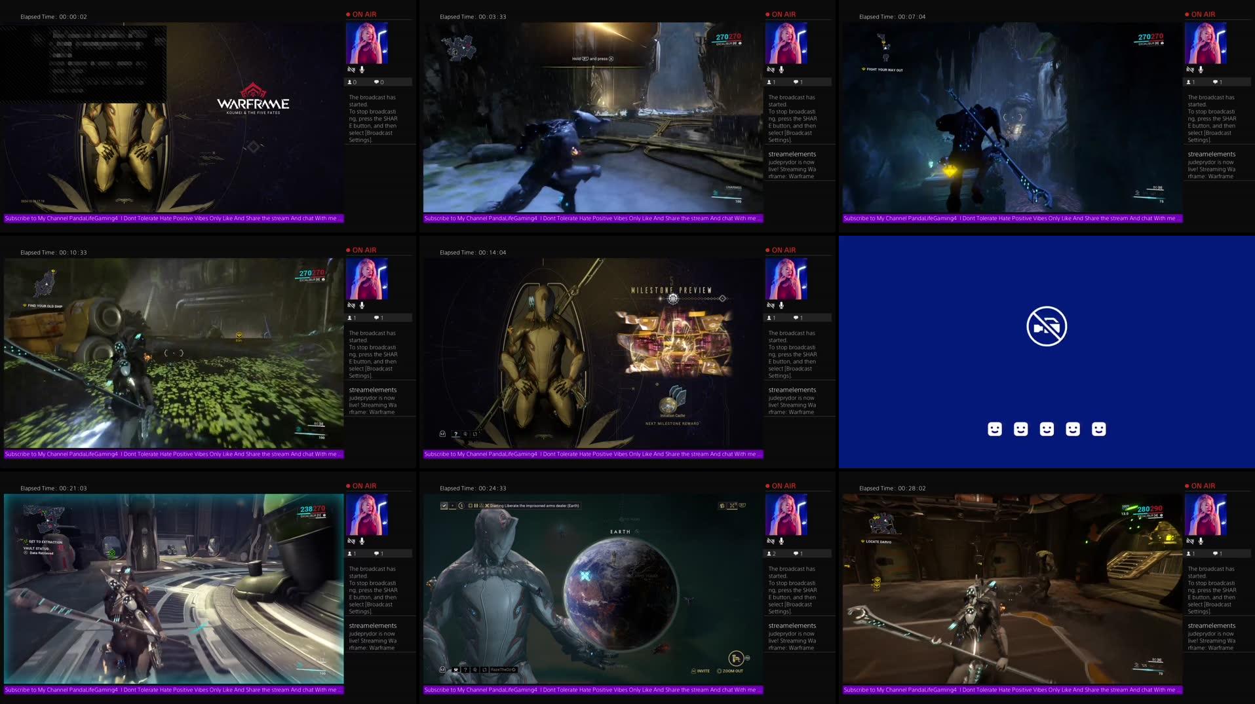1255x704 pixels.
Task: Click the broadcast started message in the 00:00:02 frame
Action: 374,119
